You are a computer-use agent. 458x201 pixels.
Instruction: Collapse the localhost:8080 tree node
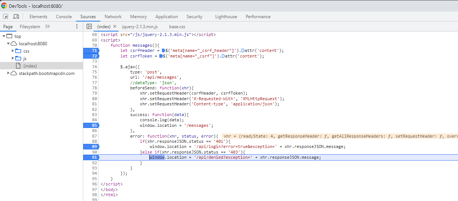click(x=9, y=44)
